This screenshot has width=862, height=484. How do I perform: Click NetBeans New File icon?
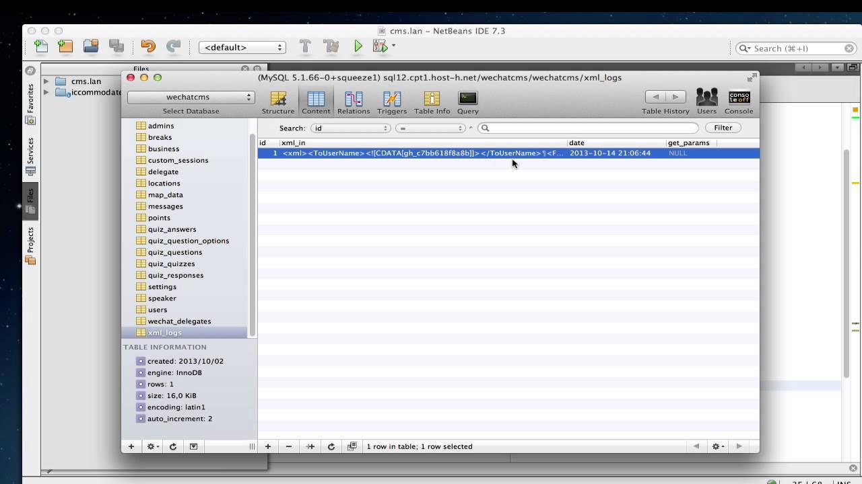[41, 46]
